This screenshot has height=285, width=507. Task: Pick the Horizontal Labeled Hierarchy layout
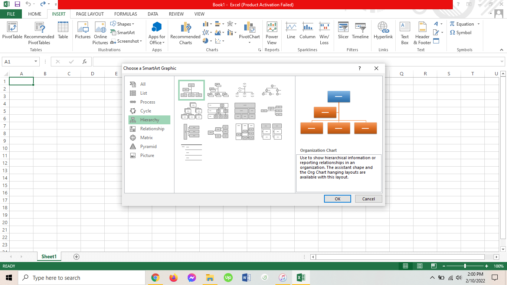(245, 132)
